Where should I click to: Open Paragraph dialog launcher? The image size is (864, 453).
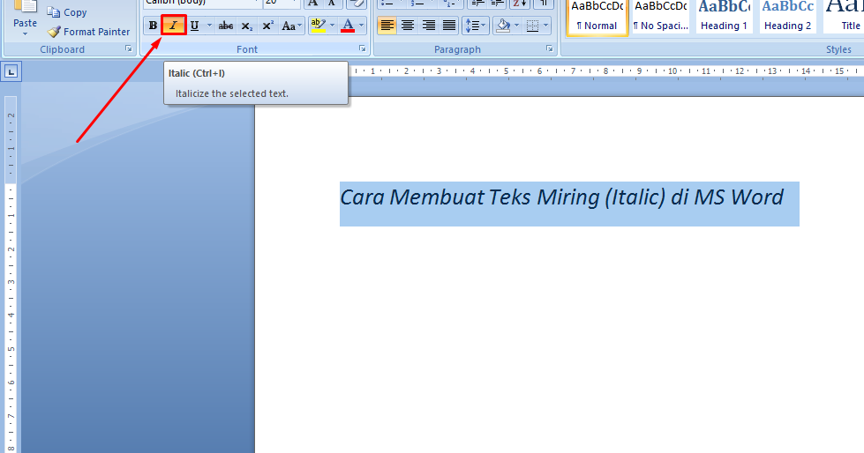(549, 49)
